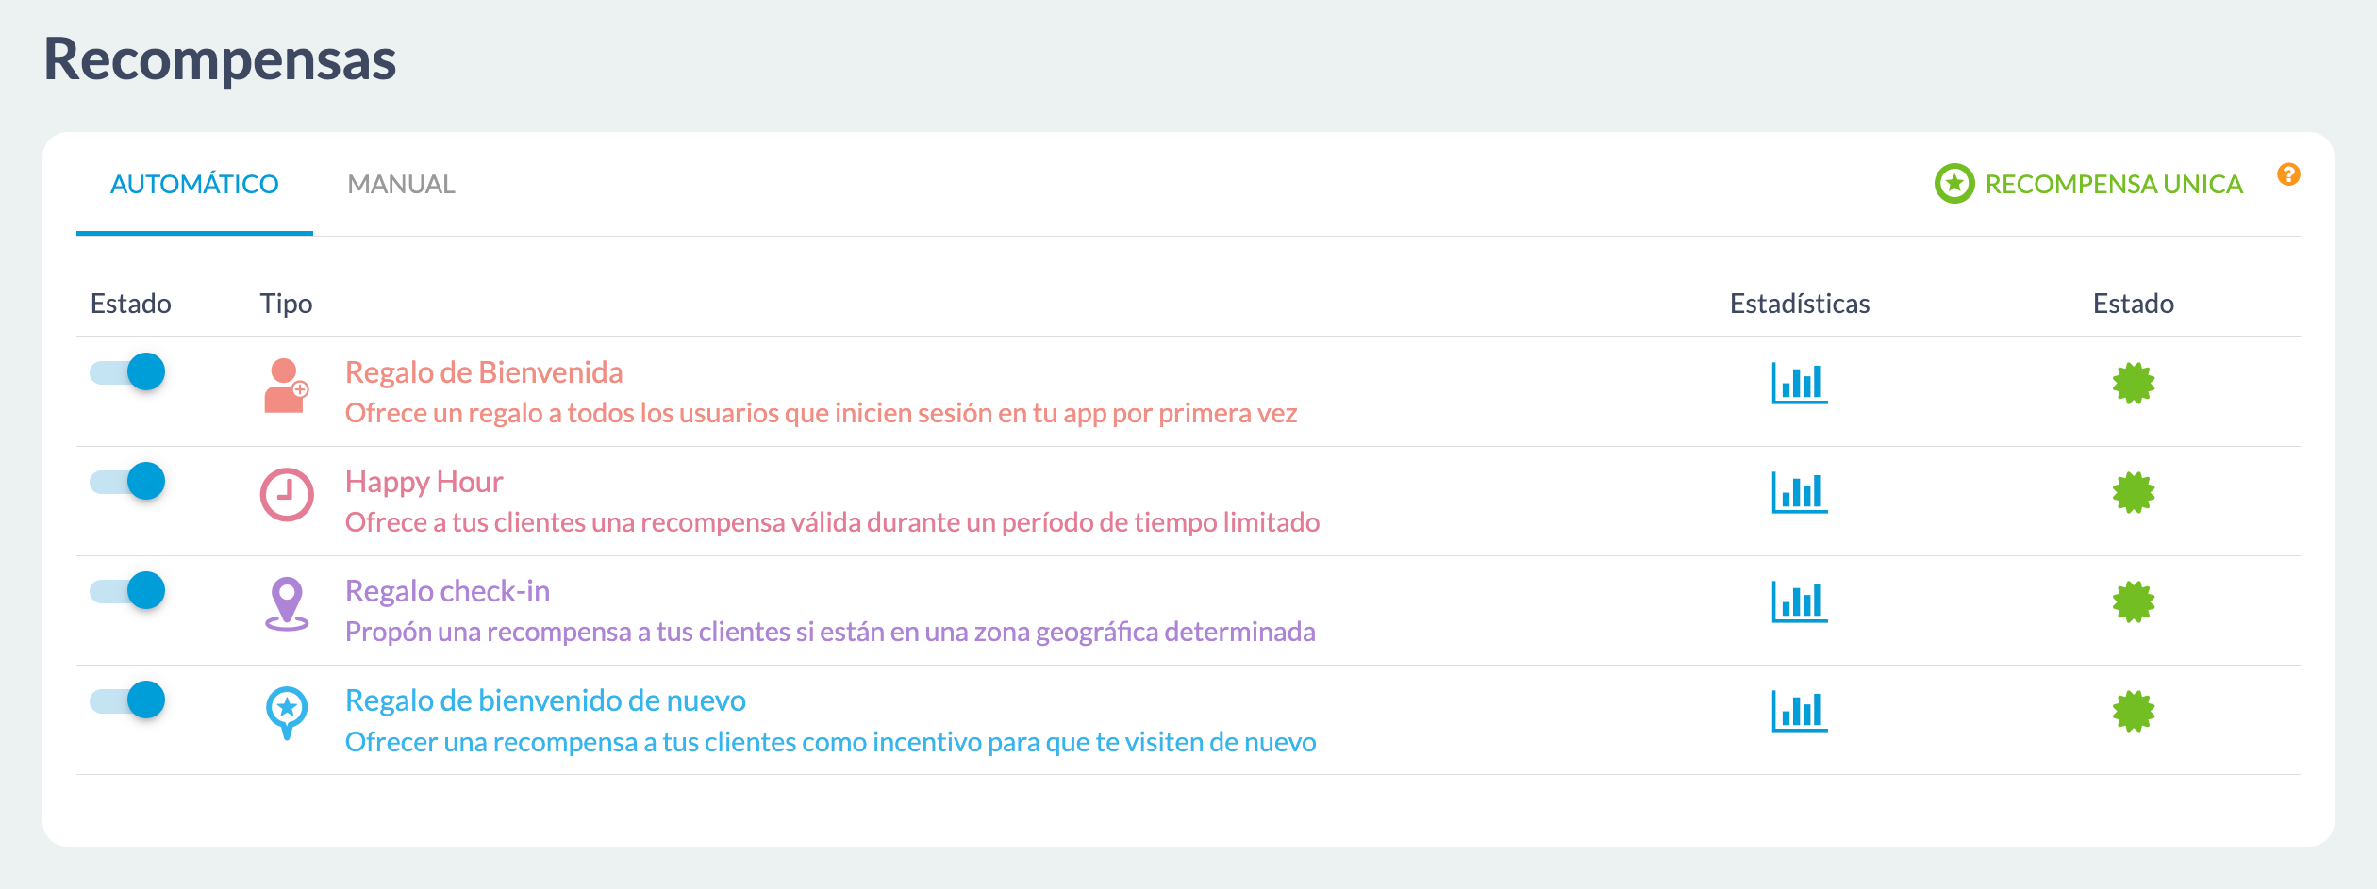
Task: Click green status badge for Regalo de Bienvenida
Action: (x=2133, y=384)
